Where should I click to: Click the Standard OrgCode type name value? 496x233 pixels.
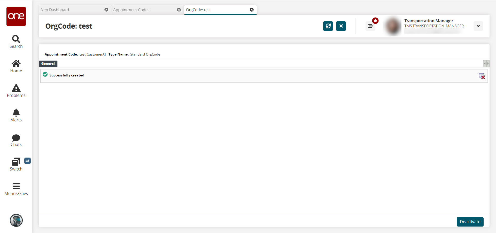click(x=145, y=54)
